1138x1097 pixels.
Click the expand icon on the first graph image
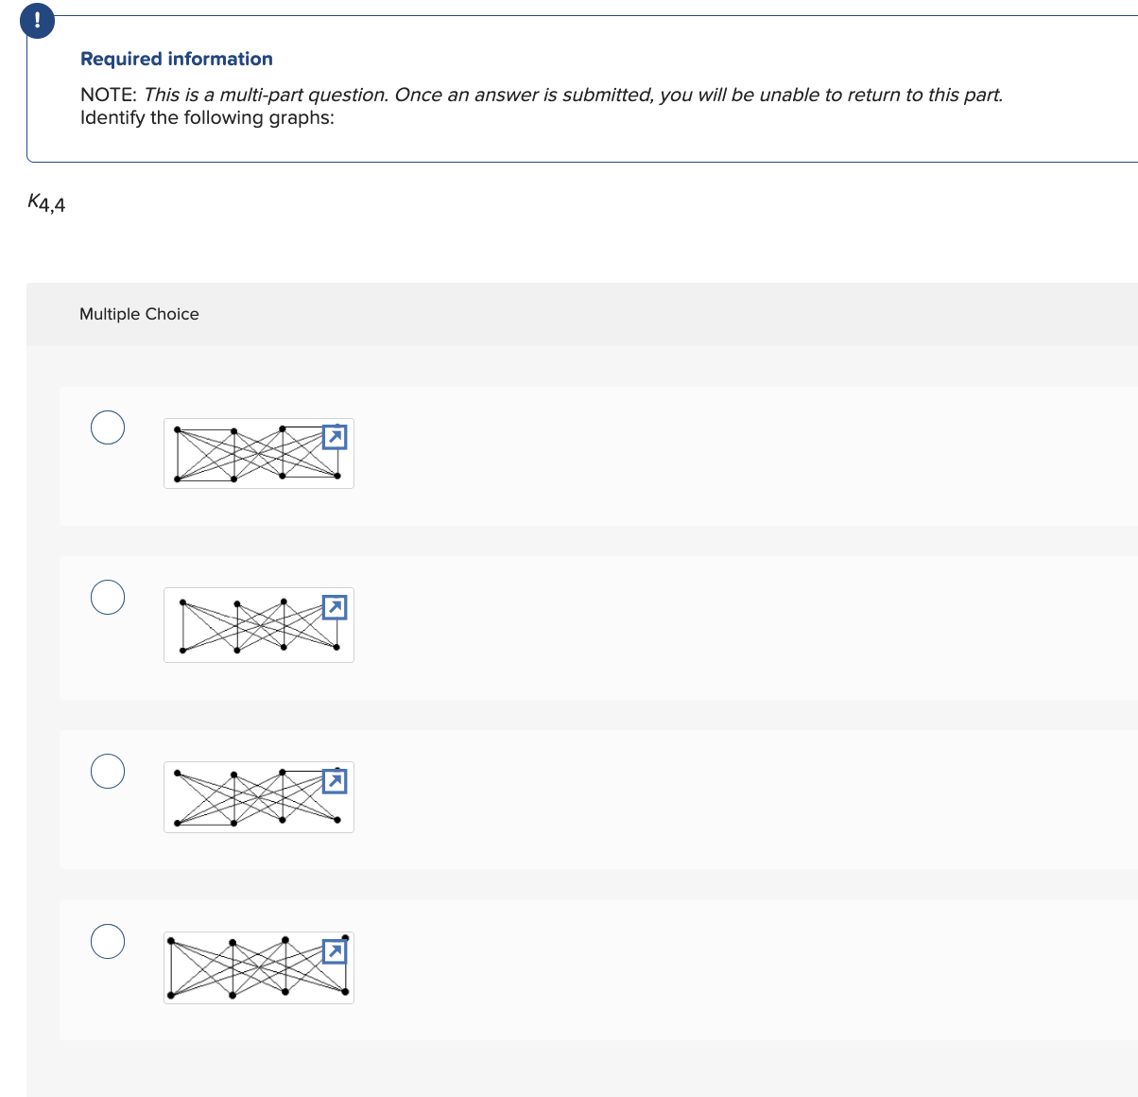pyautogui.click(x=333, y=437)
